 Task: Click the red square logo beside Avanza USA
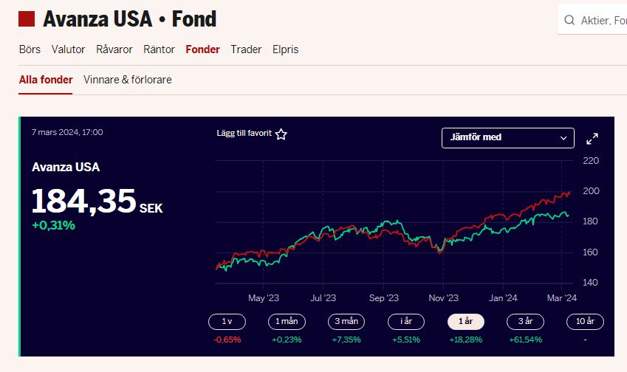pyautogui.click(x=27, y=18)
